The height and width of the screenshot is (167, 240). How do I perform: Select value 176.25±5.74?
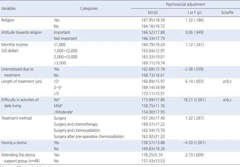point(152,155)
